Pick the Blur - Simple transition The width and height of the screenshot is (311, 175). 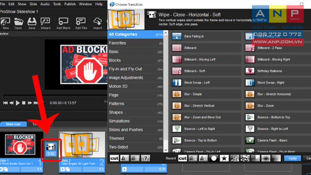point(206,94)
